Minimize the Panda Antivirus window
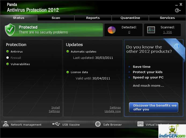Viewport: 186px width, 138px height. click(177, 5)
